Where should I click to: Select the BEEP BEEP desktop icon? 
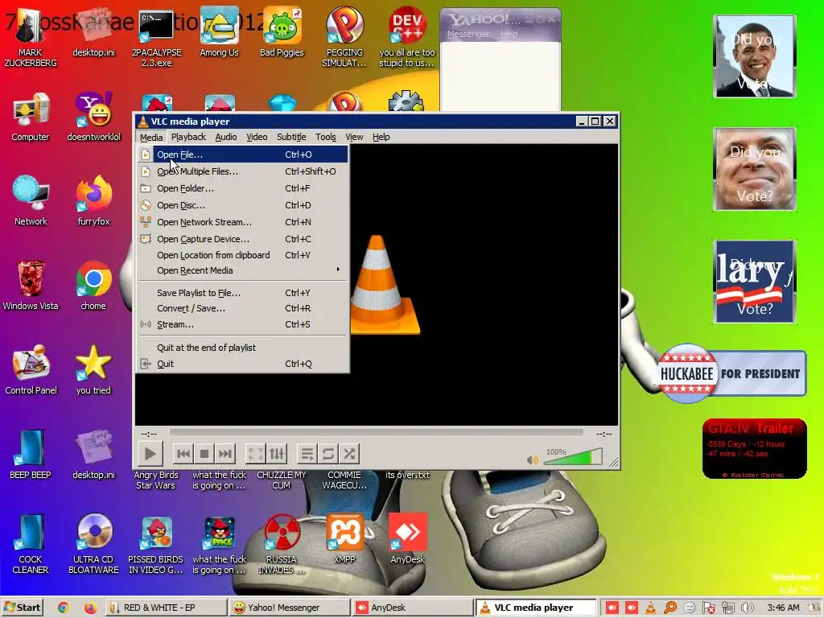(x=30, y=455)
